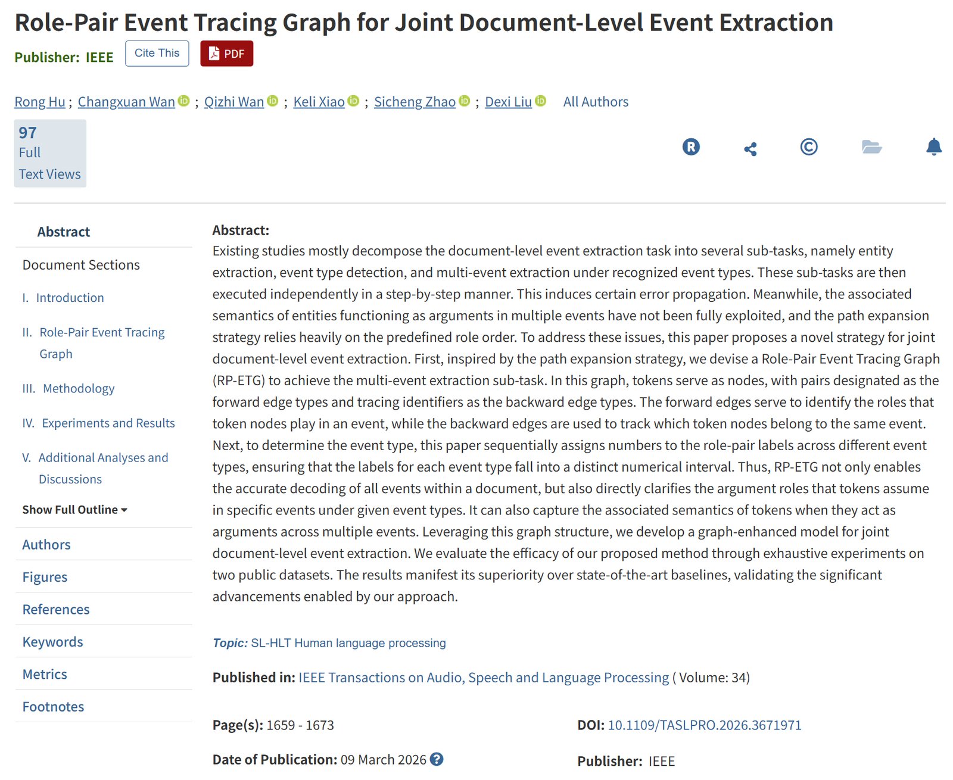Open the SL-HLT Human language processing topic
Screen dimensions: 953x780
point(348,643)
